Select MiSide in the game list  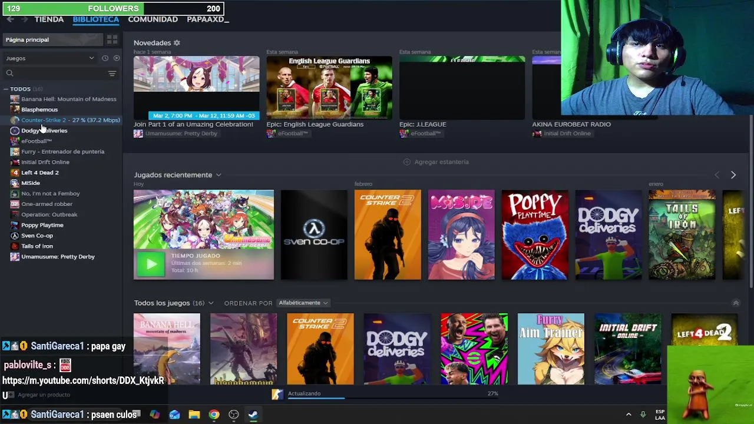point(31,183)
